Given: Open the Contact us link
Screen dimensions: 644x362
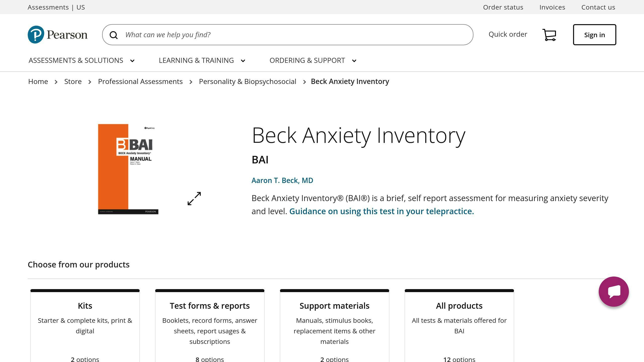Looking at the screenshot, I should pyautogui.click(x=598, y=7).
